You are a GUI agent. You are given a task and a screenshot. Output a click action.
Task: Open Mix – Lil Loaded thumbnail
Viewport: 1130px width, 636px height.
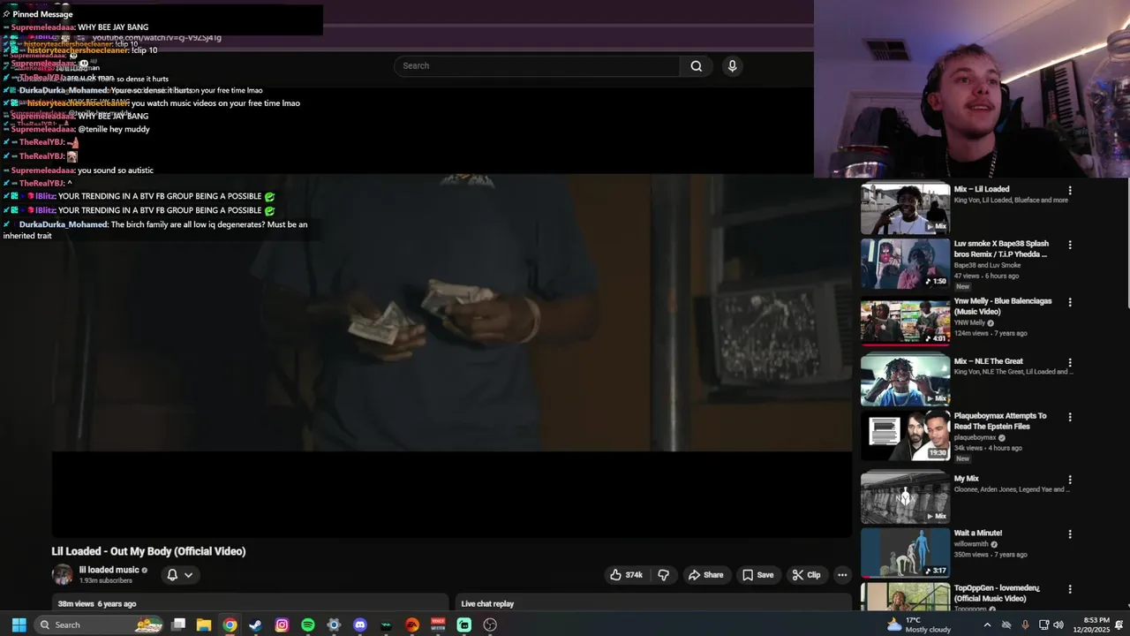[905, 208]
